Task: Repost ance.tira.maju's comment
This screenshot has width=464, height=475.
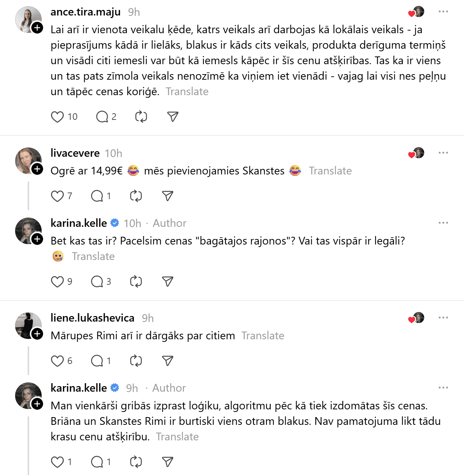Action: pos(141,117)
